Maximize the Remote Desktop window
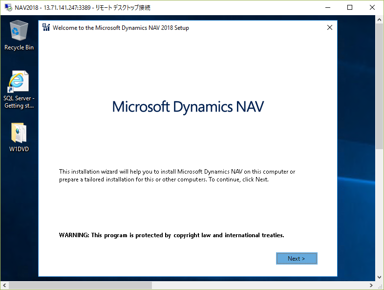Image resolution: width=384 pixels, height=290 pixels. pos(350,7)
